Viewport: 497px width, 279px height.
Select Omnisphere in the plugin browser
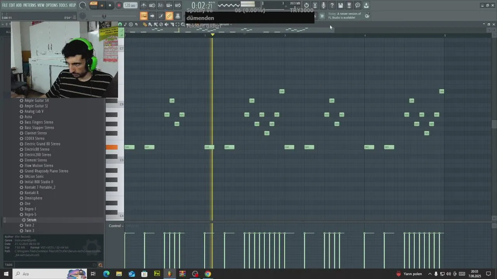tap(33, 198)
